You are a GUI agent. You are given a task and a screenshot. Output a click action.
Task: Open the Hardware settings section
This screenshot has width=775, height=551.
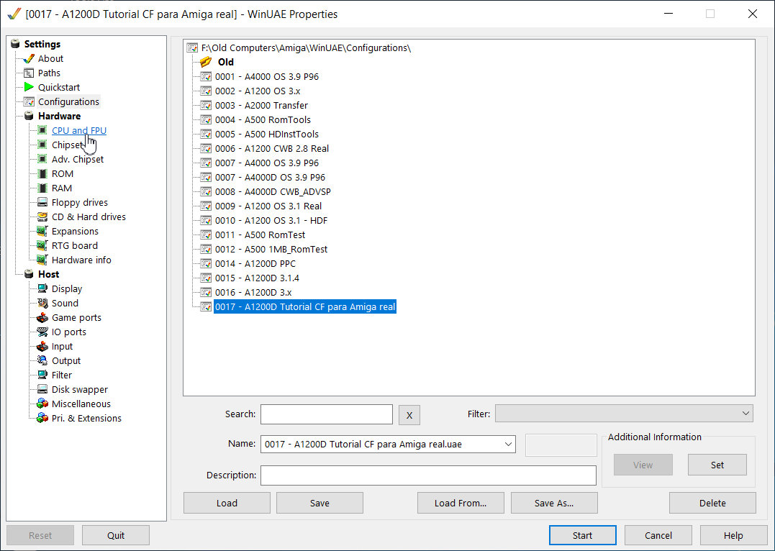tap(59, 116)
